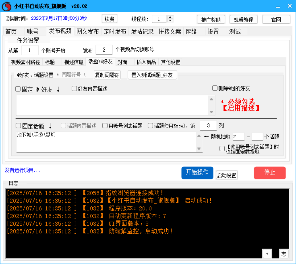
Task: Toggle the 话题内置描述 checkbox
Action: pos(63,126)
